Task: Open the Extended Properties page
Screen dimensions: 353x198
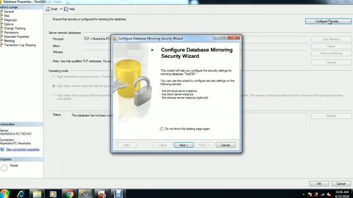Action: tap(16, 37)
